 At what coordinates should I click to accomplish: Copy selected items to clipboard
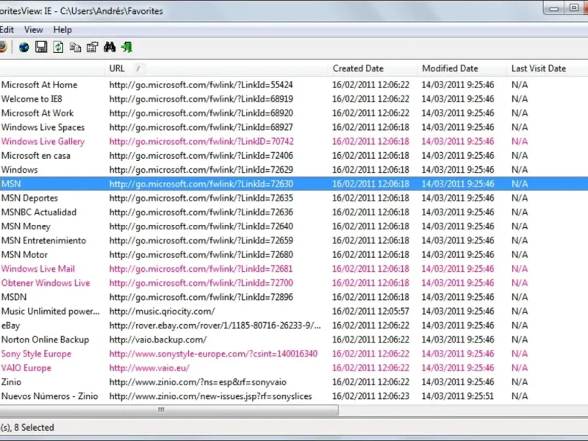pyautogui.click(x=76, y=47)
